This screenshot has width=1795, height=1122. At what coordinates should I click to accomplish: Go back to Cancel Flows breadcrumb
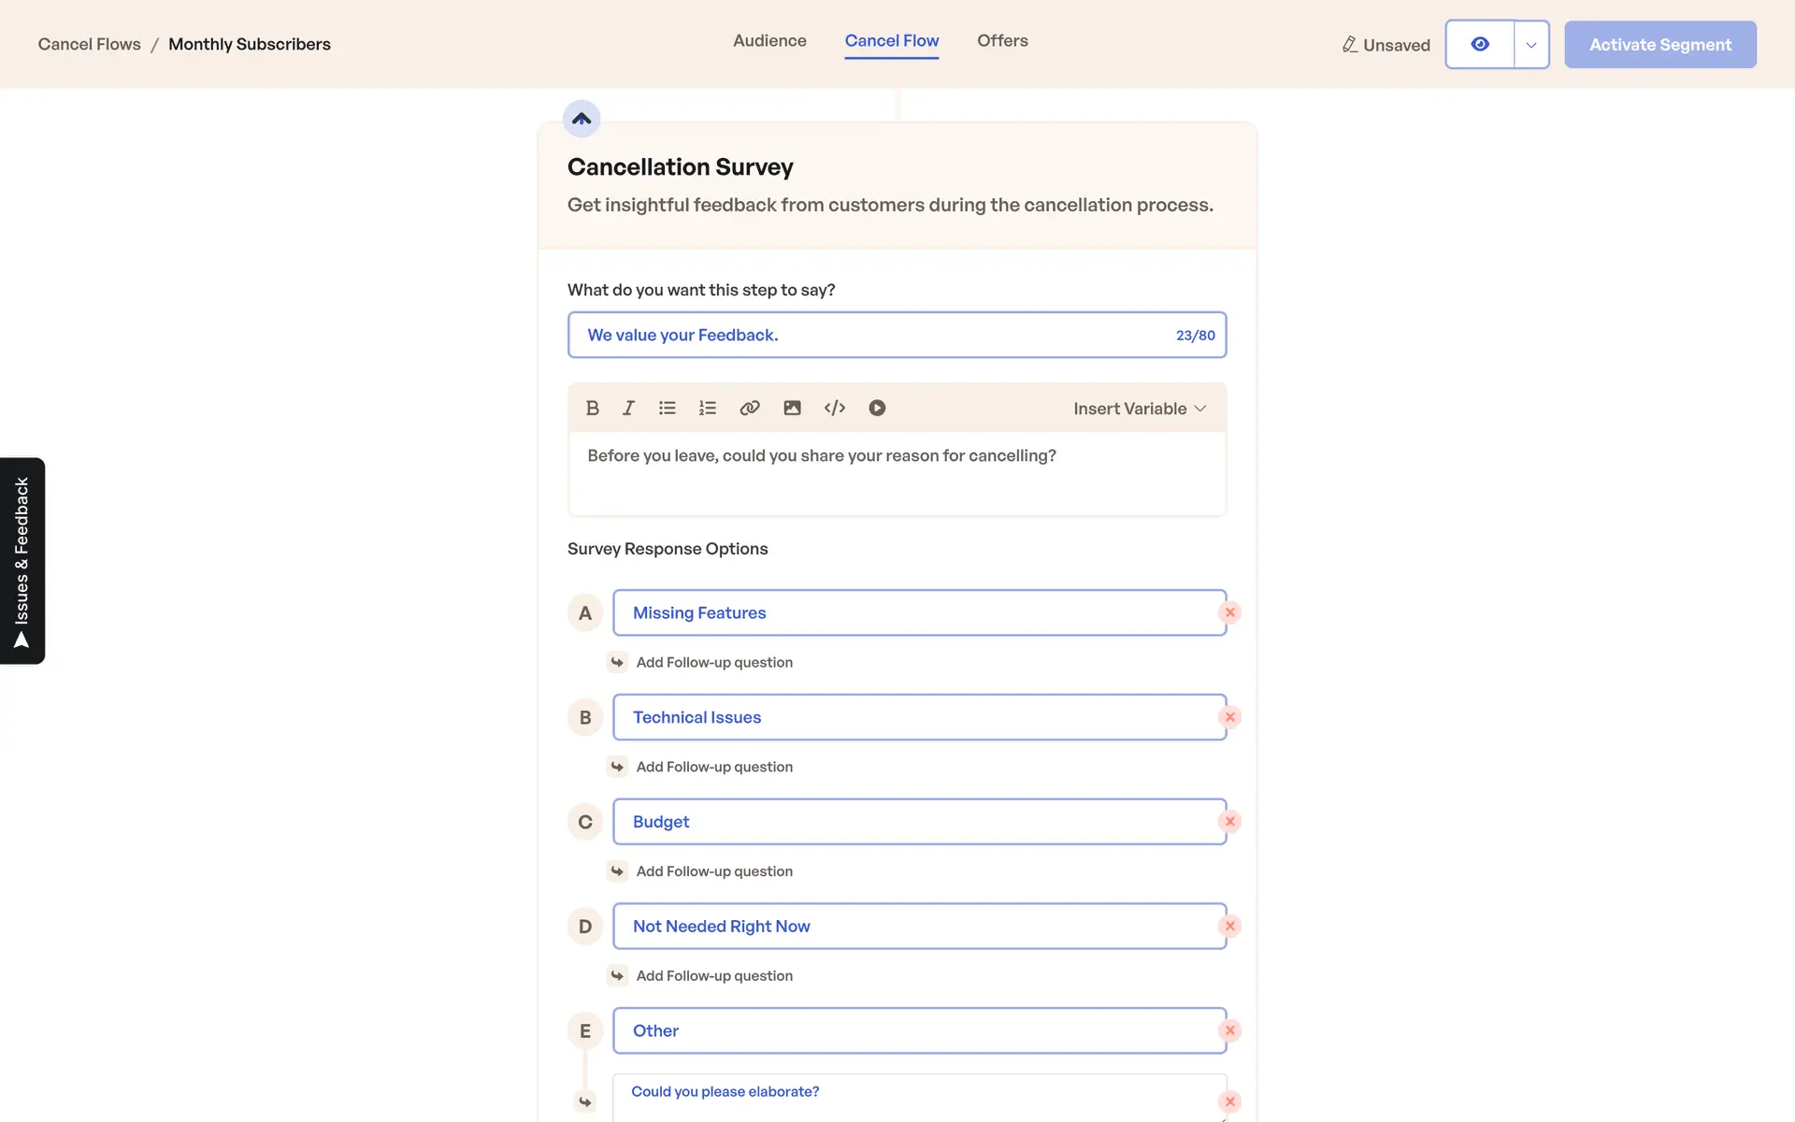pyautogui.click(x=89, y=44)
